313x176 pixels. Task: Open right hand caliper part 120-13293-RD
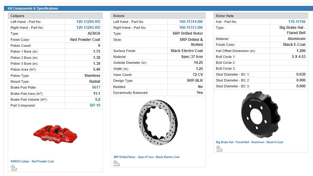(x=88, y=28)
